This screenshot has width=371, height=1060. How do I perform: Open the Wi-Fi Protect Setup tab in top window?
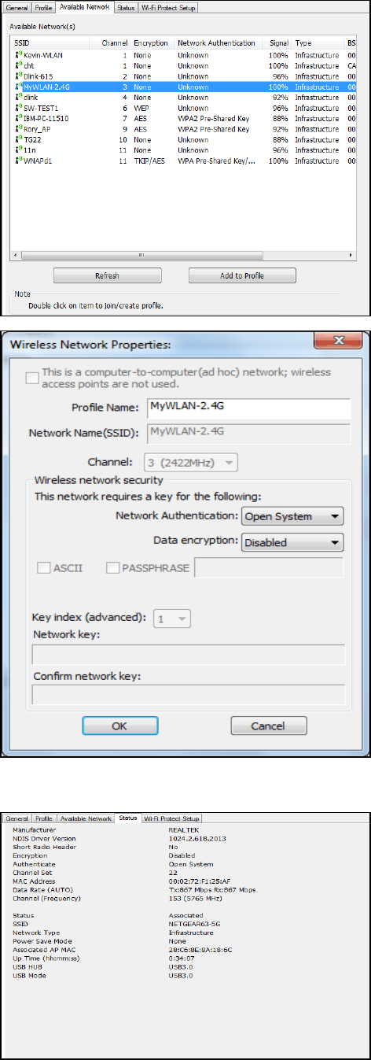(168, 8)
